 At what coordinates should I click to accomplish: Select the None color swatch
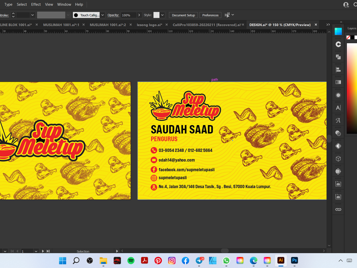point(349,38)
